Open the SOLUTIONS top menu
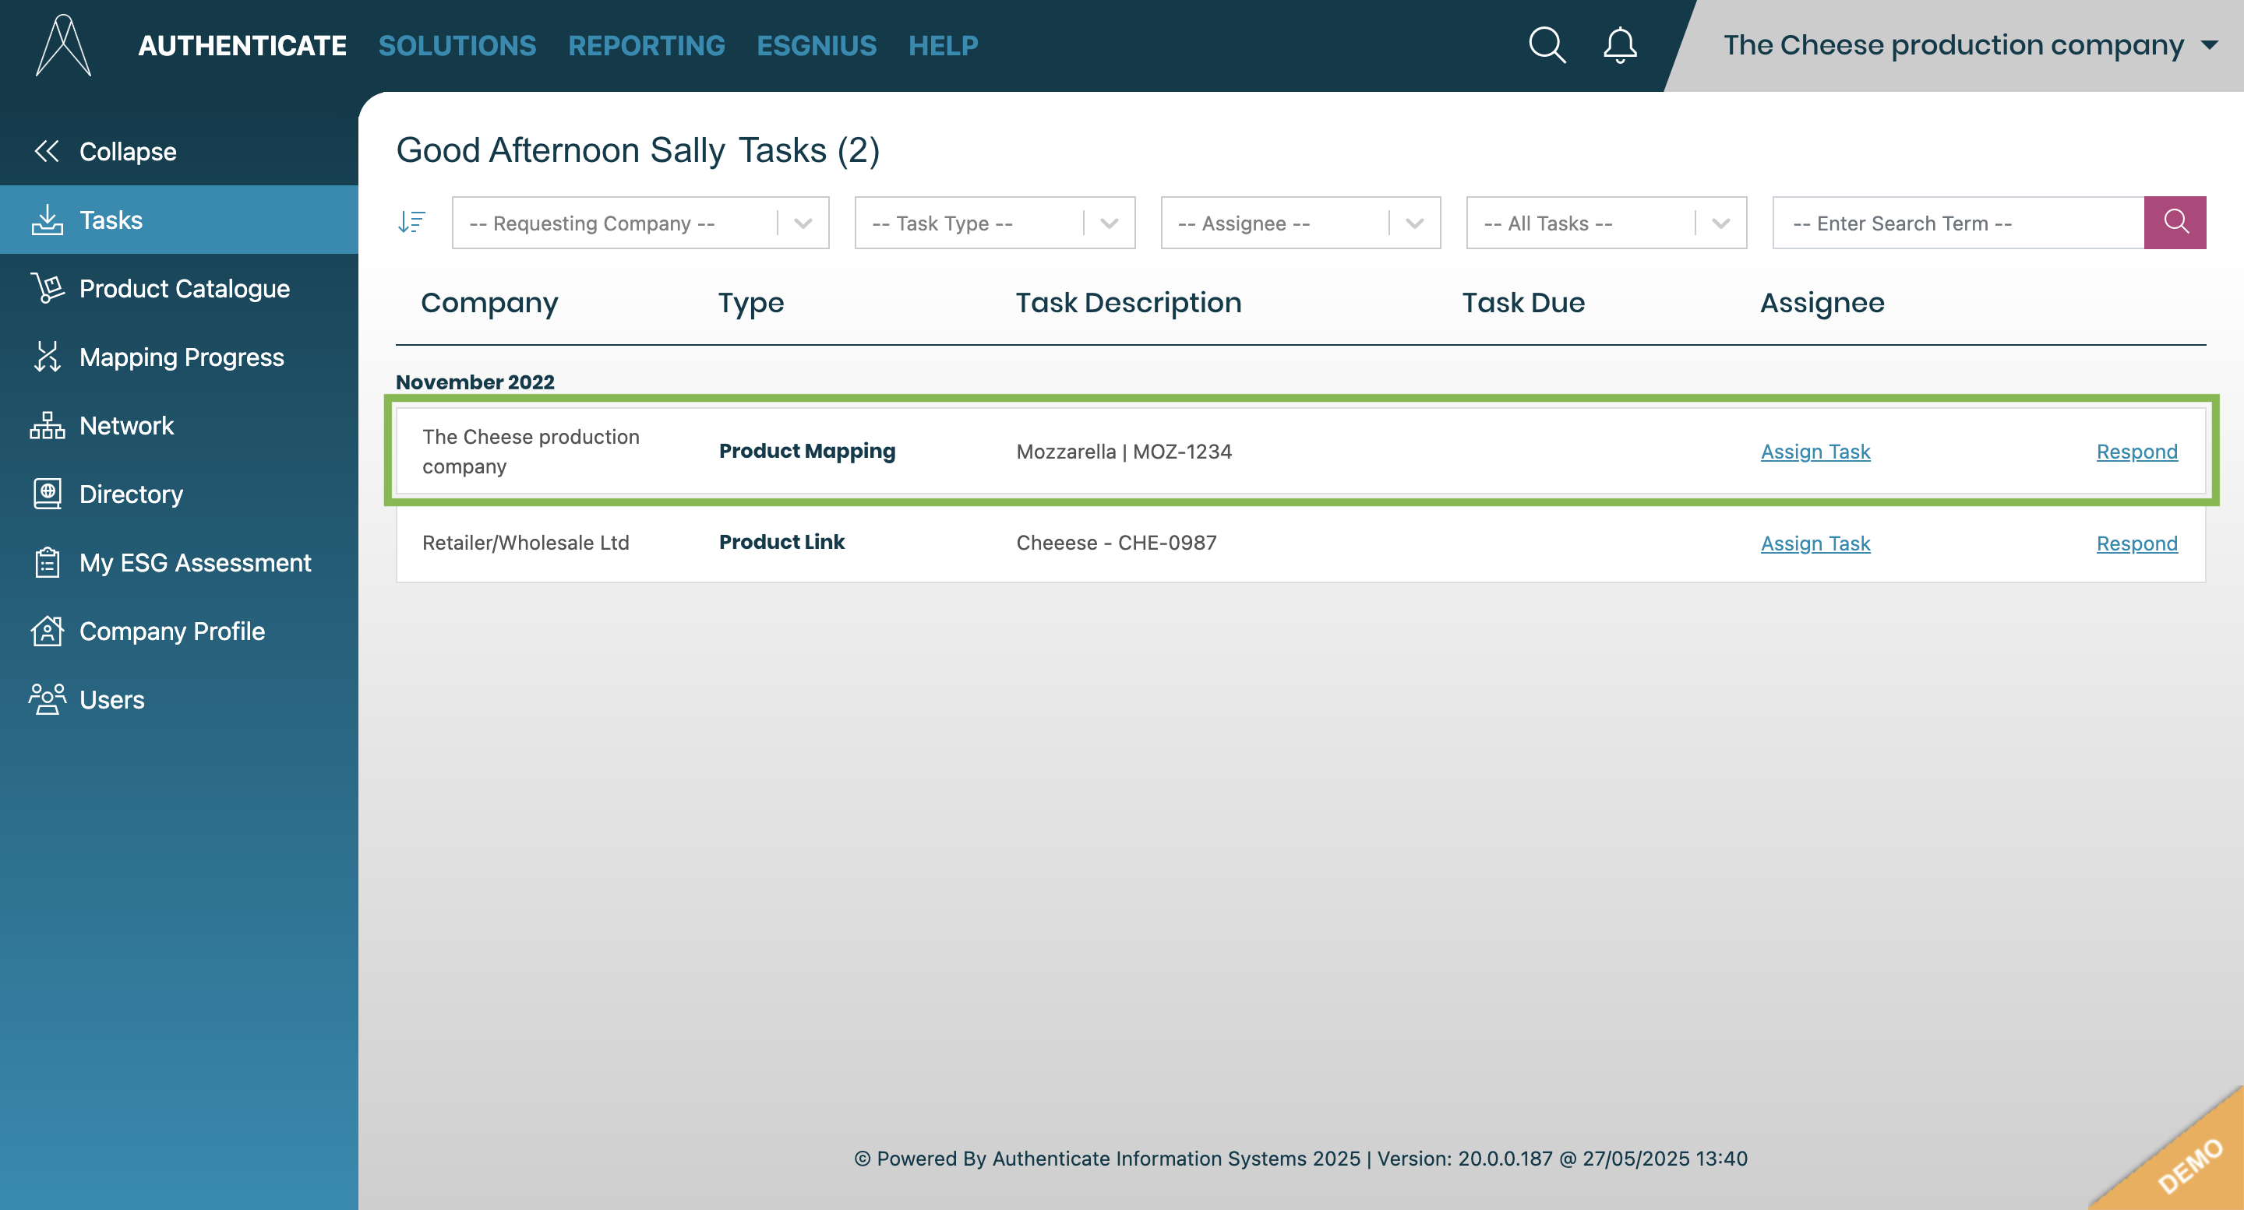The image size is (2244, 1210). tap(457, 45)
